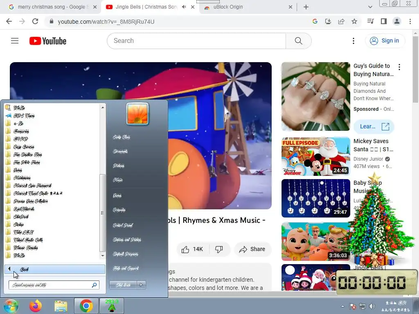
Task: Open Mickey Saves Santa title link
Action: tap(373, 145)
